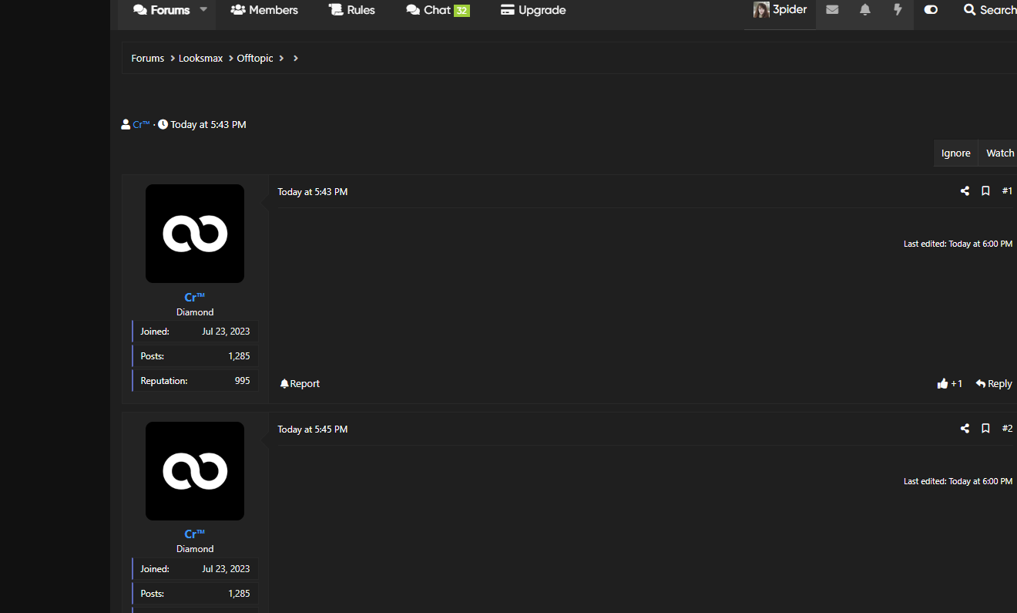The width and height of the screenshot is (1017, 613).
Task: Toggle the dark/light theme switch
Action: 931,10
